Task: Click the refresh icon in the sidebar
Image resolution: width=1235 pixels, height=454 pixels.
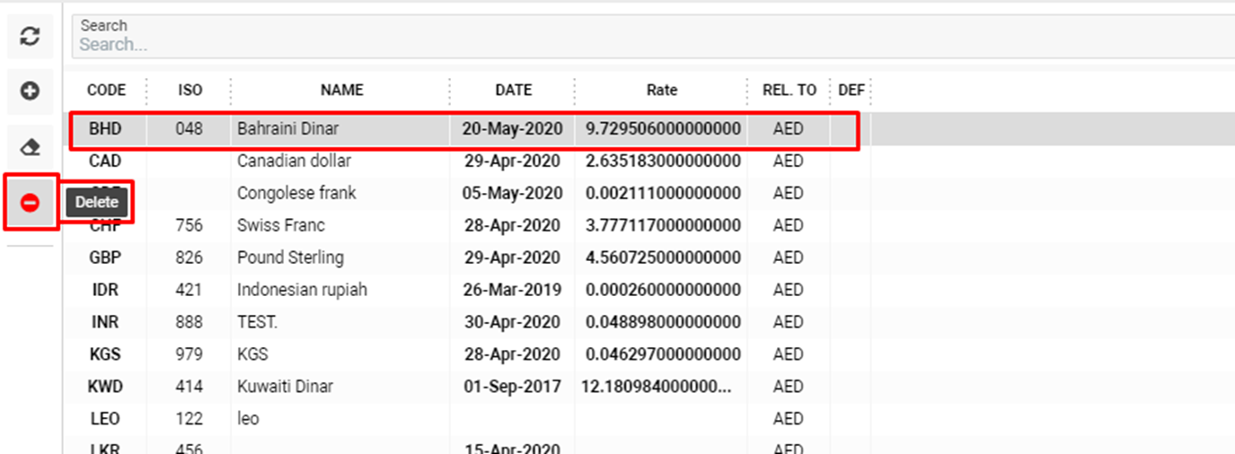Action: pyautogui.click(x=30, y=37)
